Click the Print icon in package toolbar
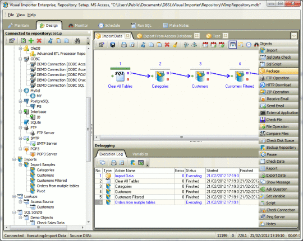The height and width of the screenshot is (241, 303). (124, 45)
